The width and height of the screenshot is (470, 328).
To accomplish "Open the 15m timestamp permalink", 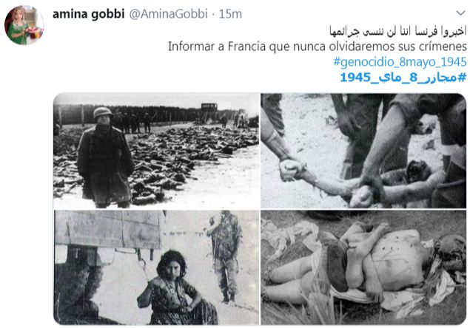I will [230, 14].
